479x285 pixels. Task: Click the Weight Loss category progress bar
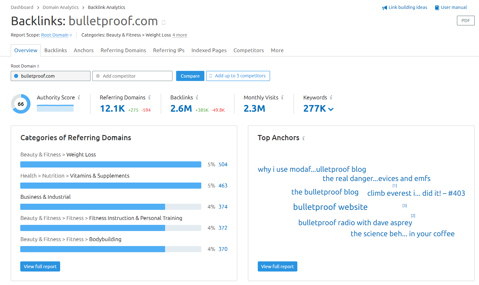[111, 164]
